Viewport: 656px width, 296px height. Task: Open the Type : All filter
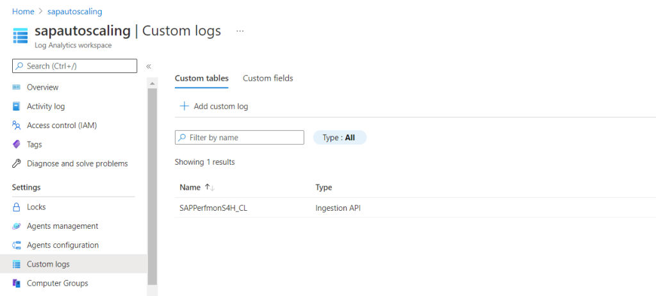(340, 137)
